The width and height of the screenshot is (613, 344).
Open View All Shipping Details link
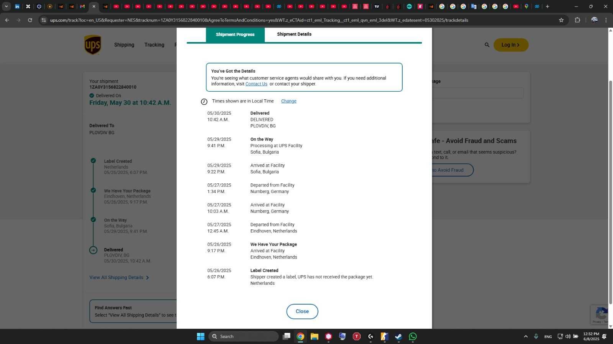point(119,277)
